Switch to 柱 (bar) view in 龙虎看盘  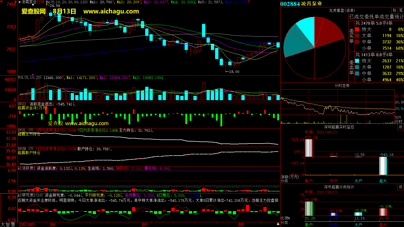tap(394, 10)
